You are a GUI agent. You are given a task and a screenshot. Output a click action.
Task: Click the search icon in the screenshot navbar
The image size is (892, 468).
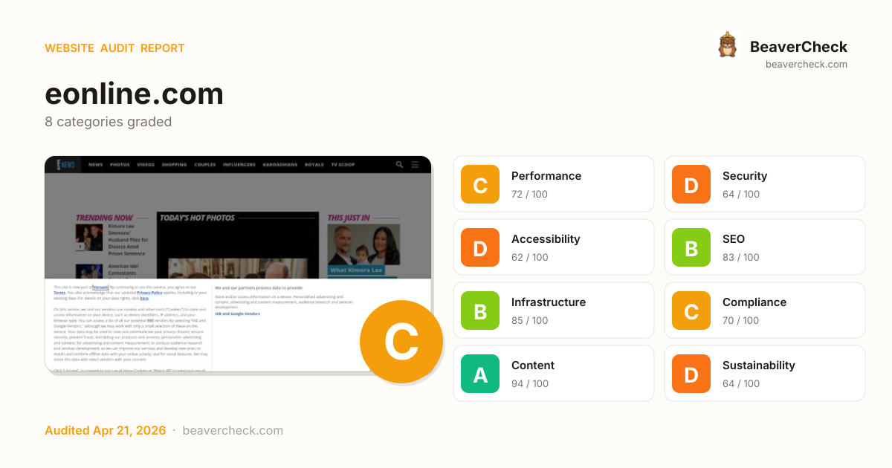tap(400, 165)
